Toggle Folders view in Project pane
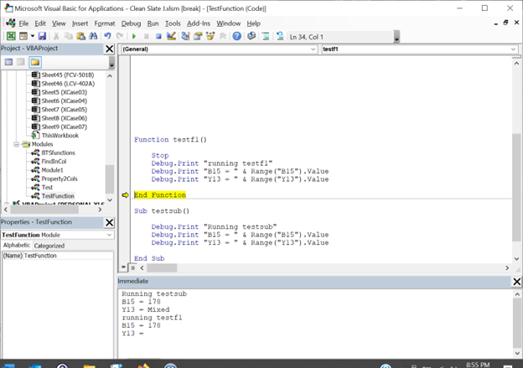This screenshot has height=368, width=523. [35, 62]
